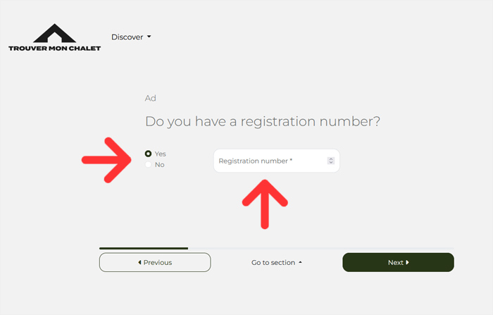Click the green filled progress bar segment

pos(144,248)
